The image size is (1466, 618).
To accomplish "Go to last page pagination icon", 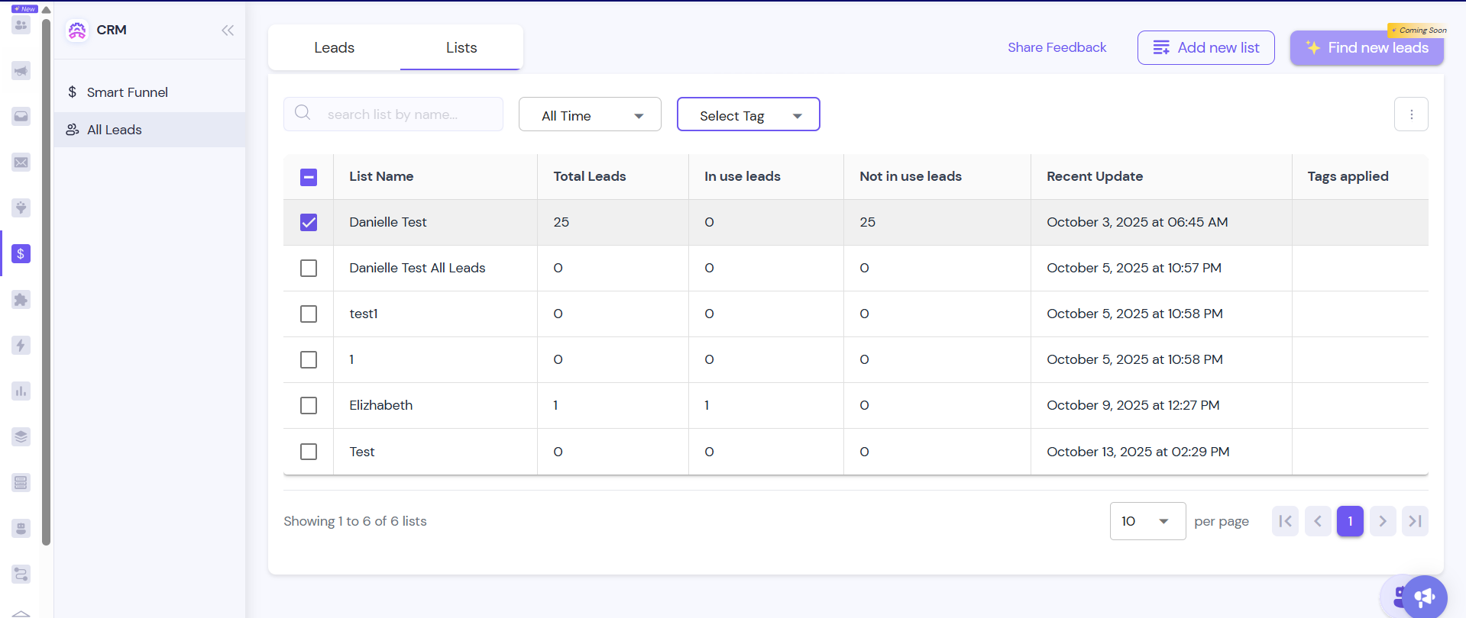I will pos(1415,521).
